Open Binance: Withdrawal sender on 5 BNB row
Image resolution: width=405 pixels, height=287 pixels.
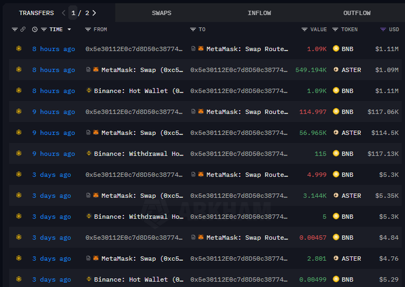139,217
